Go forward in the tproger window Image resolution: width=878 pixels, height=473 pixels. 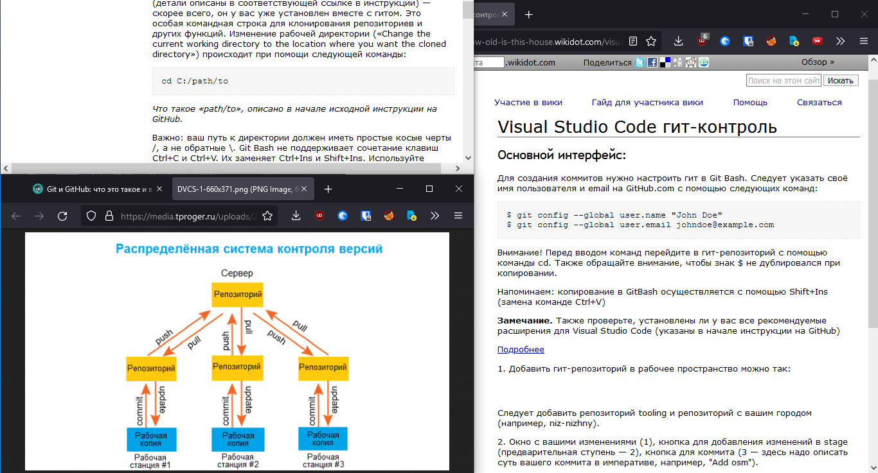coord(39,216)
